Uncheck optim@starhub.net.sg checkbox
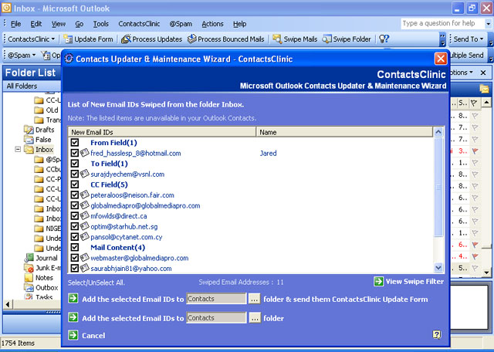The width and height of the screenshot is (494, 352). click(x=75, y=226)
